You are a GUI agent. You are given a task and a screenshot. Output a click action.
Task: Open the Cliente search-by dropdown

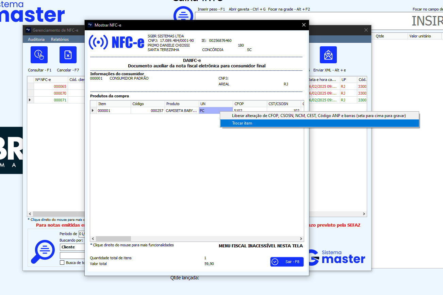[72, 247]
